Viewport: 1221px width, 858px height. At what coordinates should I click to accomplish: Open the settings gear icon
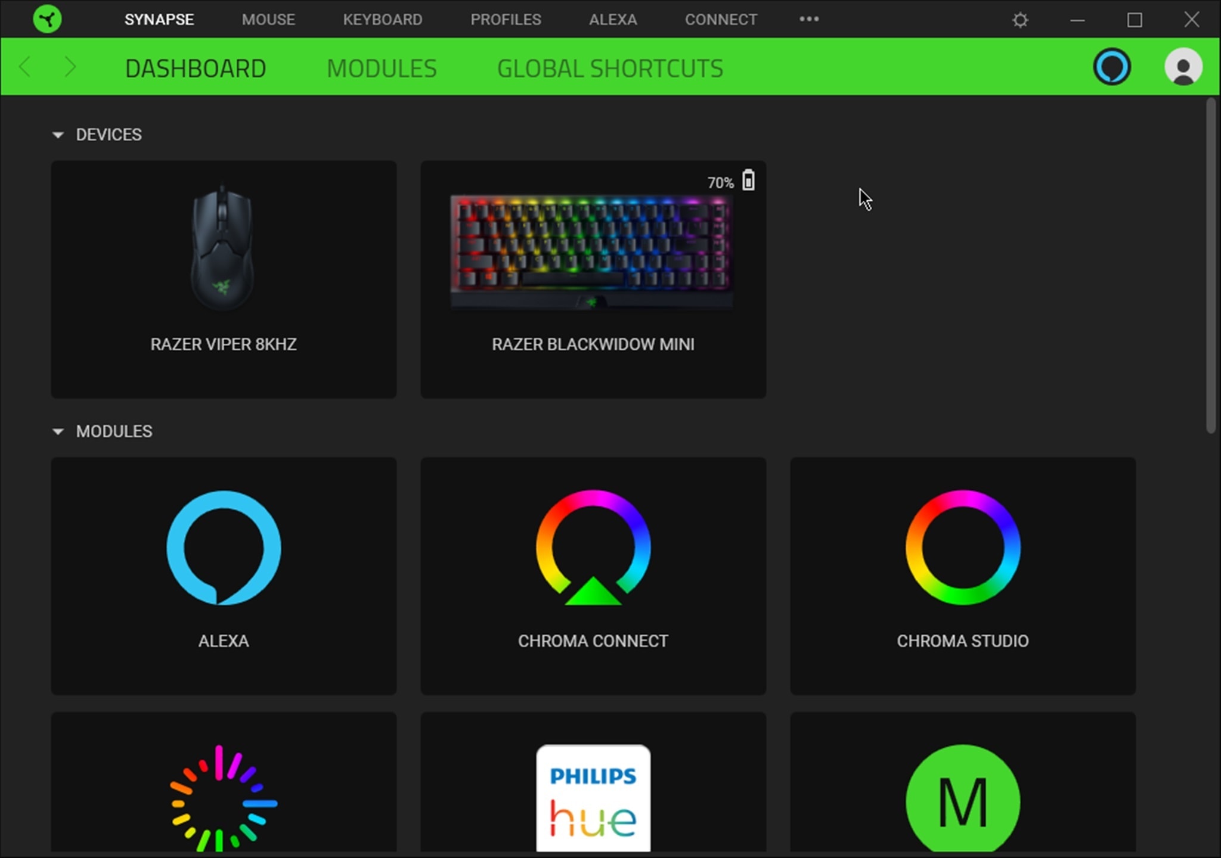(1020, 20)
